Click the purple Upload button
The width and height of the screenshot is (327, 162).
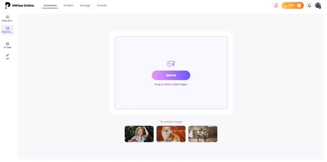pyautogui.click(x=171, y=75)
